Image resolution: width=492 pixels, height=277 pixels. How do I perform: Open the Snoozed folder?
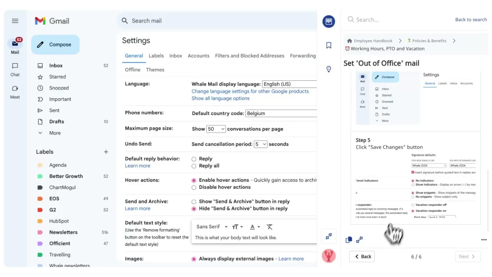coord(59,88)
